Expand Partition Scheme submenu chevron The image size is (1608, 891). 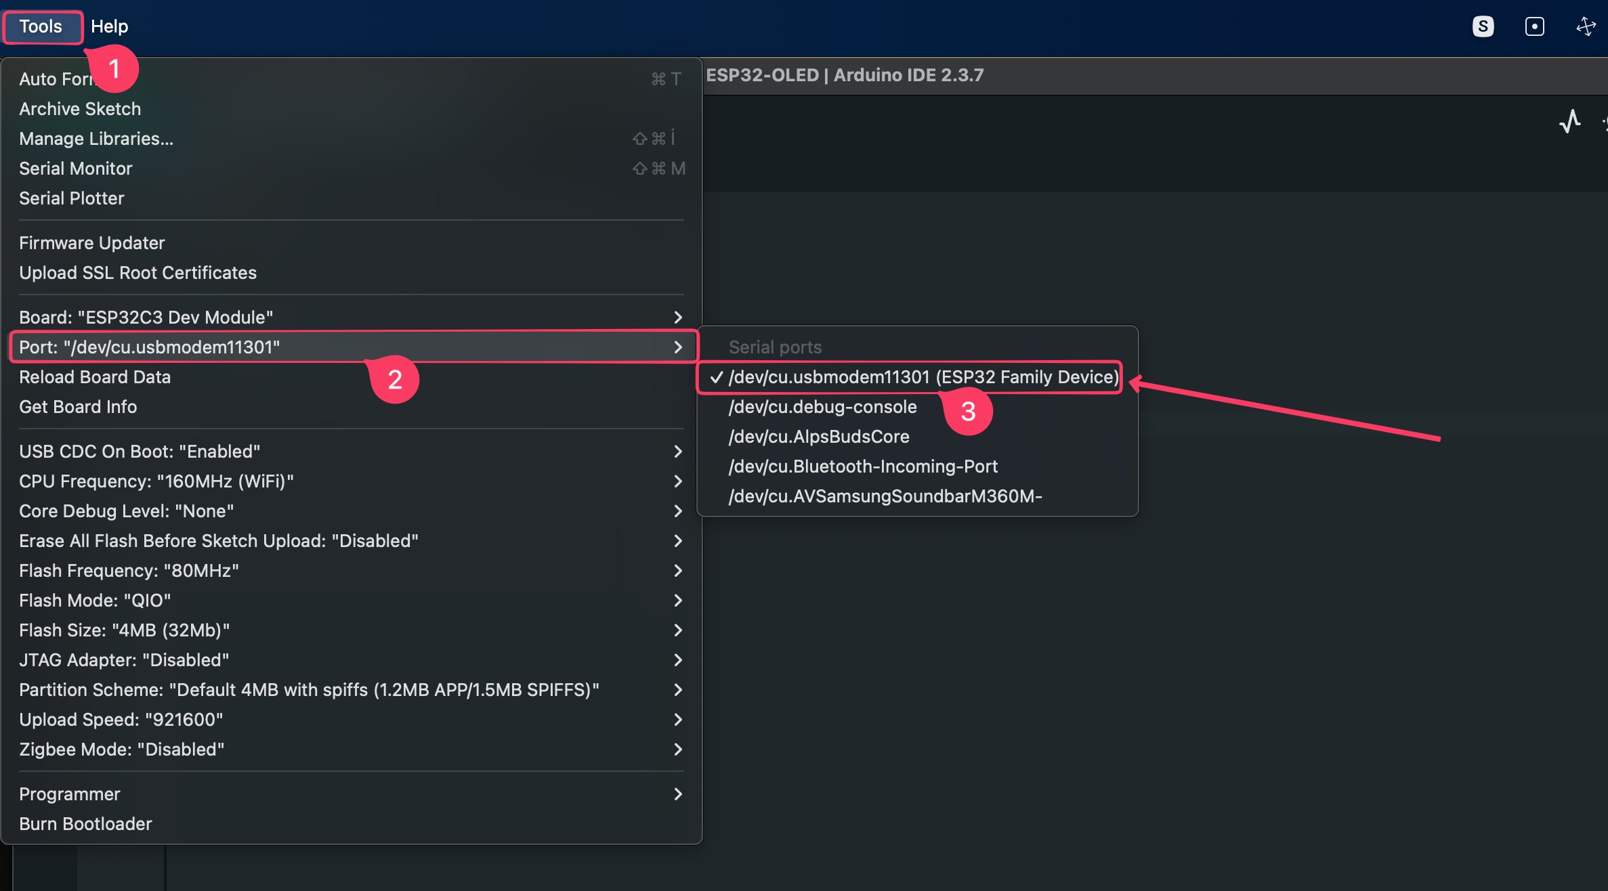coord(677,690)
